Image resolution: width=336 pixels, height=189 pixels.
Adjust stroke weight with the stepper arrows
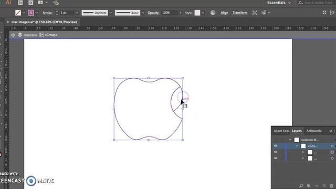(57, 13)
